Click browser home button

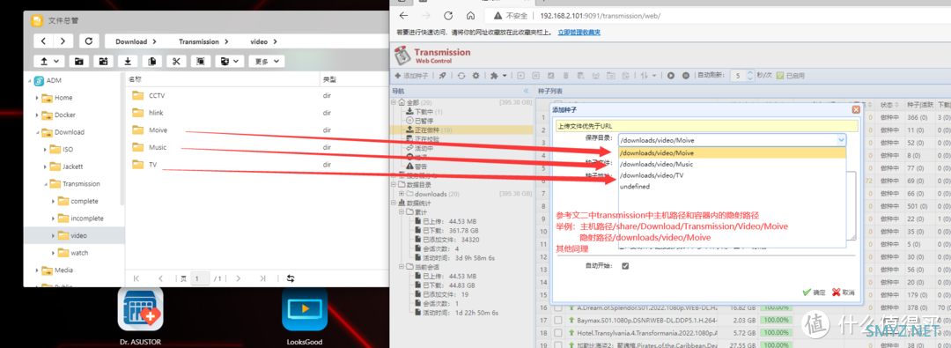coord(470,16)
